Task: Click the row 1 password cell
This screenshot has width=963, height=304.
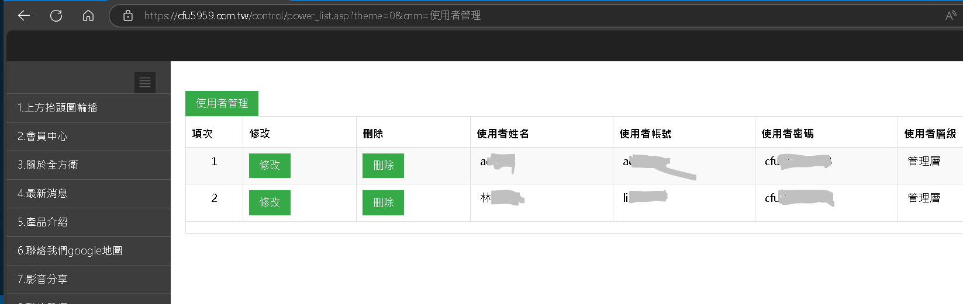Action: (826, 166)
